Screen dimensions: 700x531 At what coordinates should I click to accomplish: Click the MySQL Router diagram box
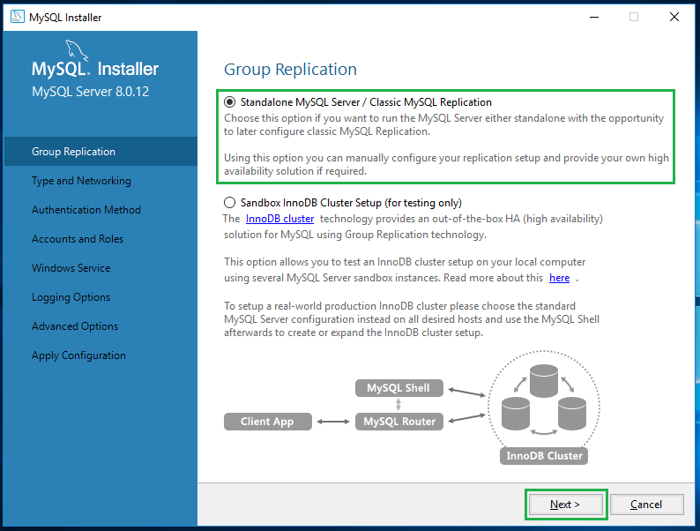[399, 422]
